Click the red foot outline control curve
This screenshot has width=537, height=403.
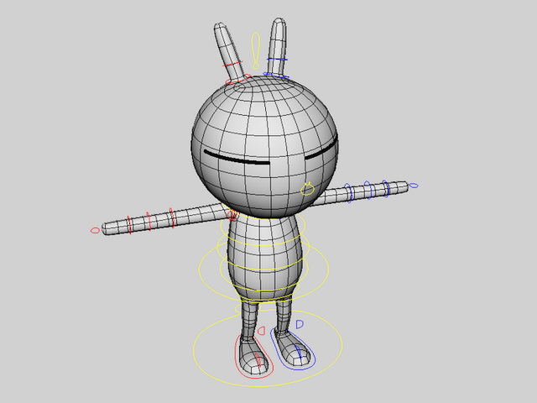pyautogui.click(x=253, y=356)
